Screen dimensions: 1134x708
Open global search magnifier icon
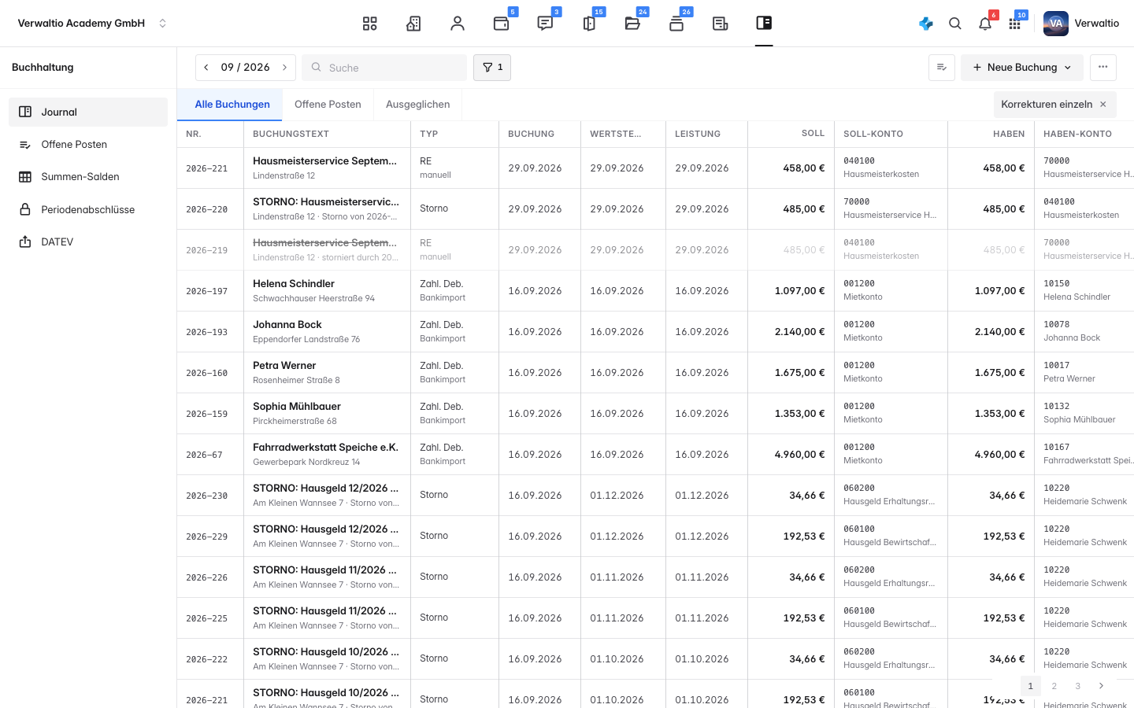(x=955, y=24)
